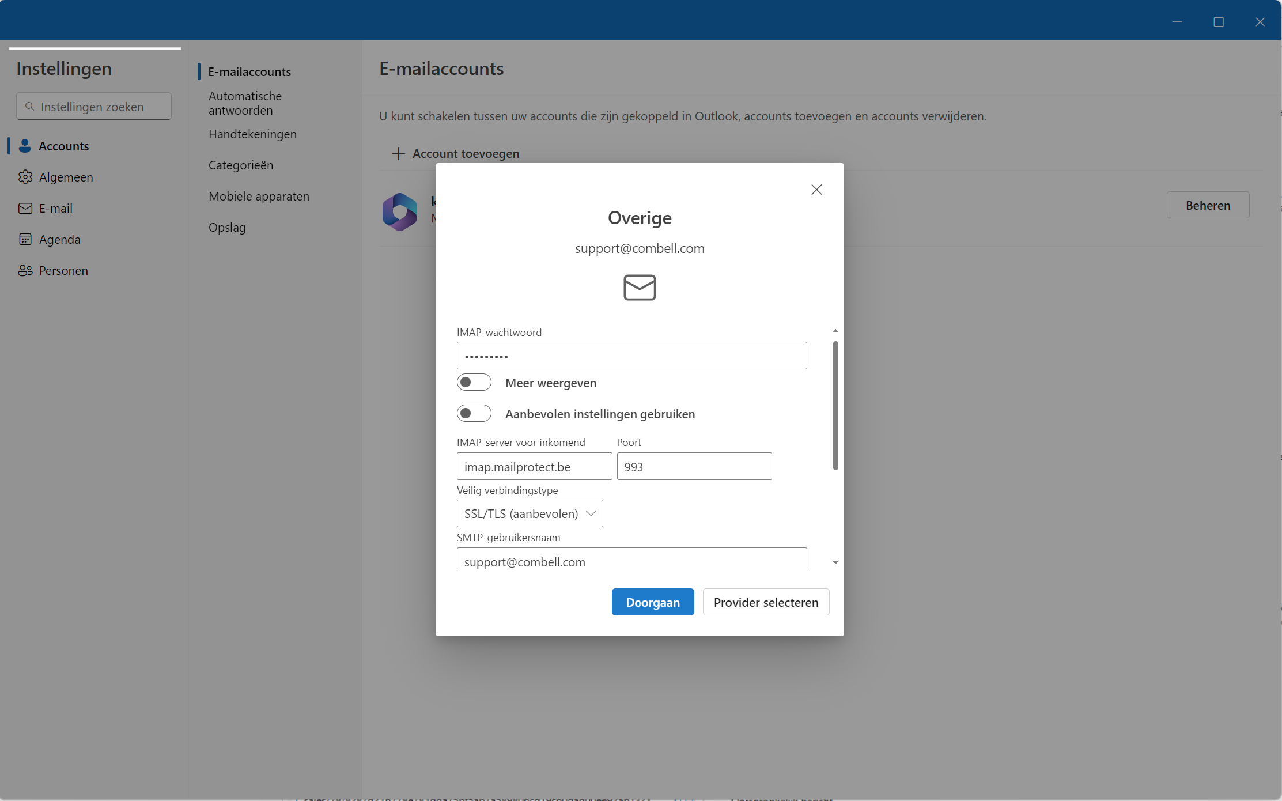Click the Provider selecteren button
Image resolution: width=1282 pixels, height=801 pixels.
tap(766, 602)
